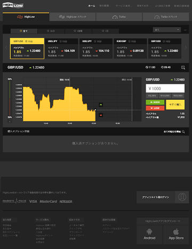This screenshot has width=192, height=249.
Task: Click the small button below sentiment bar
Action: tap(10, 122)
